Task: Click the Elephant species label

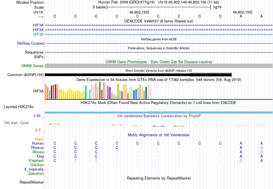Action: [36, 160]
